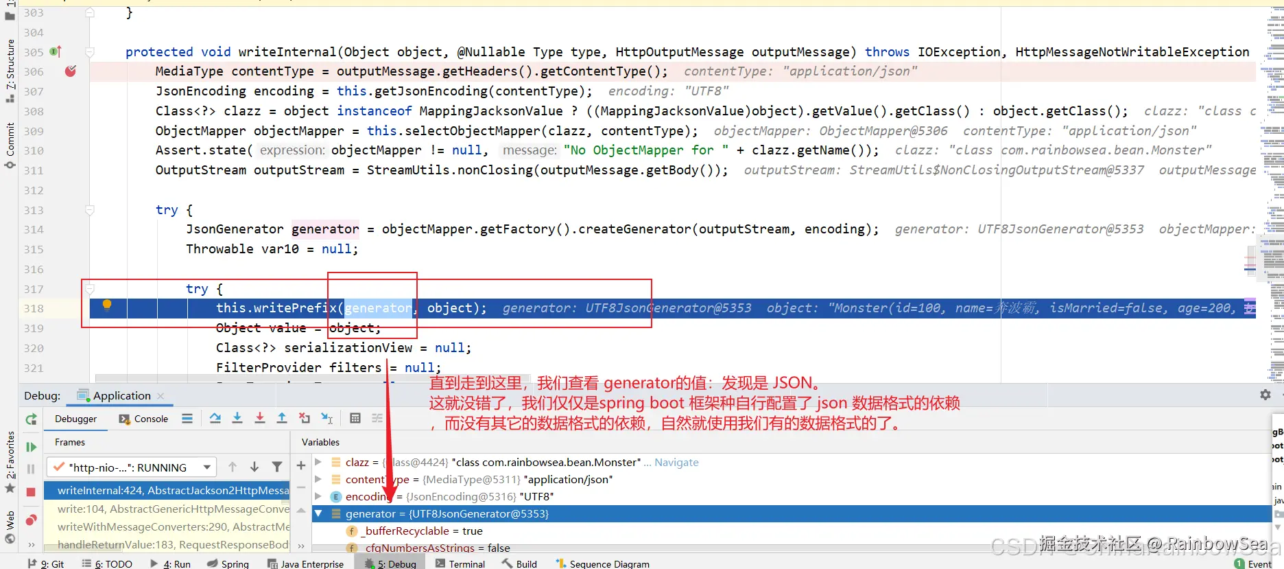
Task: Fold the inner try block at line 317
Action: tap(90, 289)
